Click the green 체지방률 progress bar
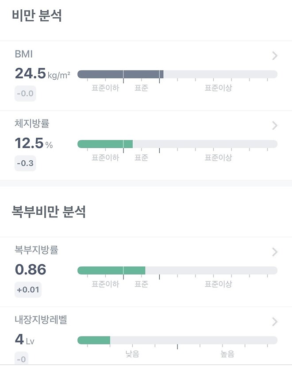Viewport: 292px width, 367px height. point(105,143)
